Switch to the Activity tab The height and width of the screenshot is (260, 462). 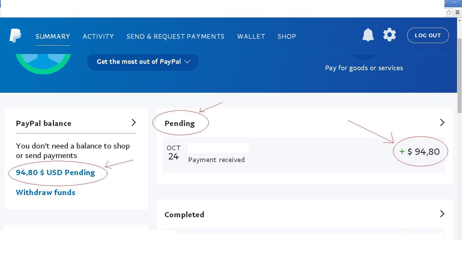tap(98, 36)
